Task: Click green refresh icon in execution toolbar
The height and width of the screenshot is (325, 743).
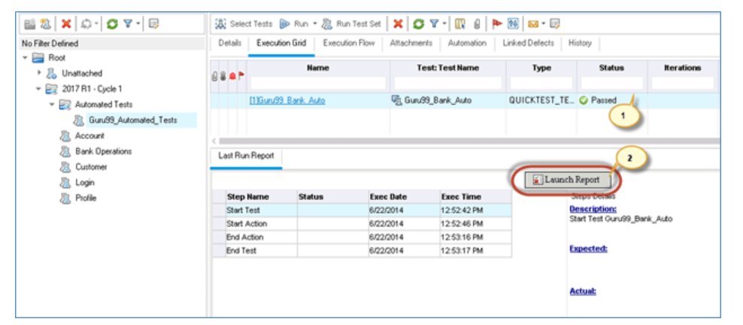Action: point(418,23)
